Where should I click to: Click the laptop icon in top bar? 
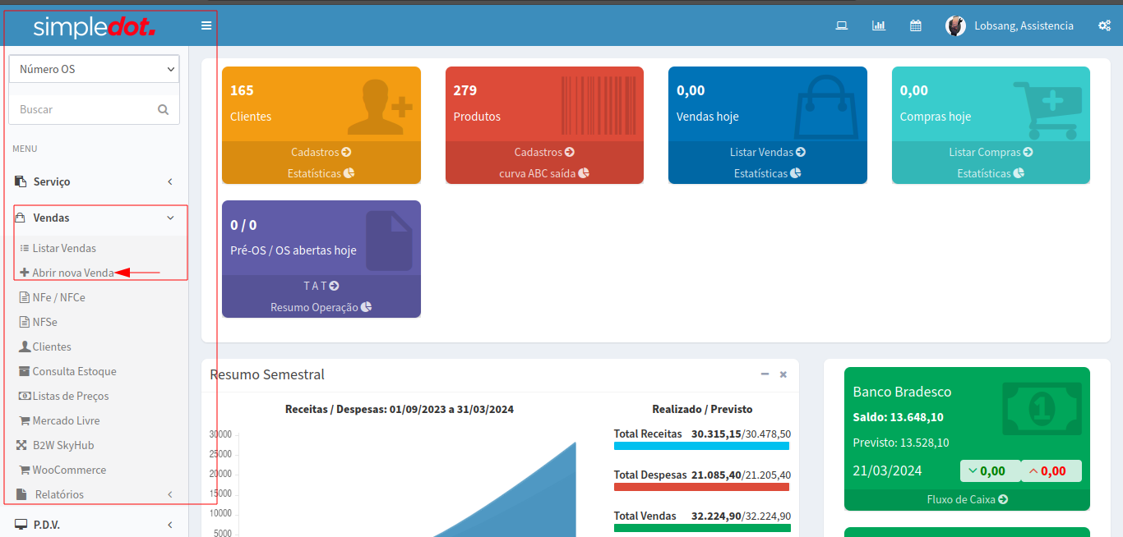tap(841, 25)
